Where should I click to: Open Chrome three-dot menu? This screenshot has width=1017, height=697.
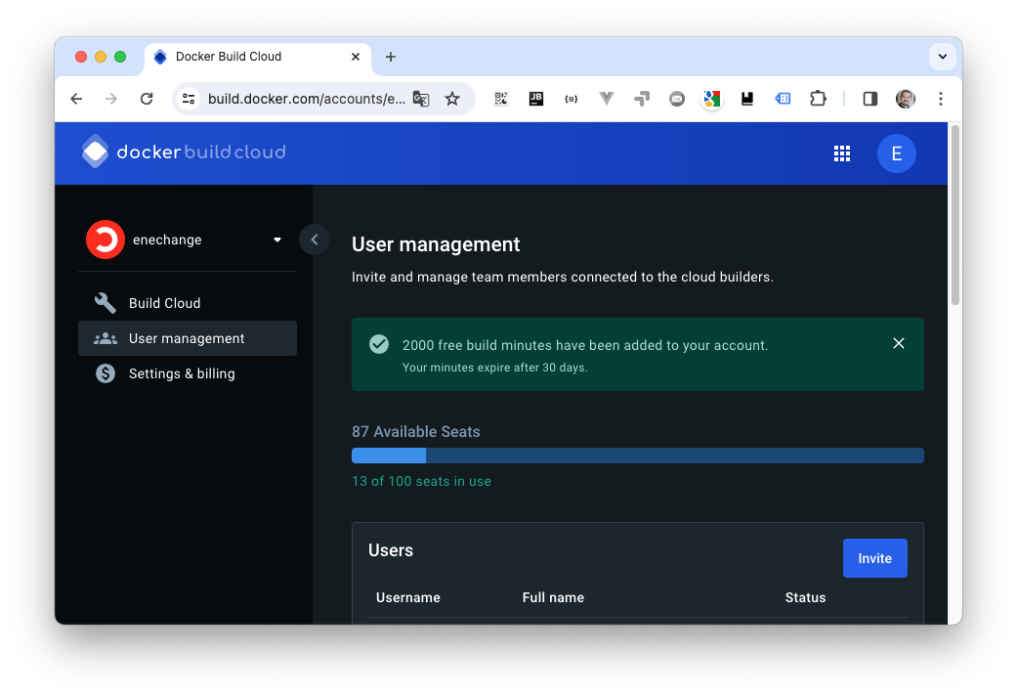click(941, 99)
